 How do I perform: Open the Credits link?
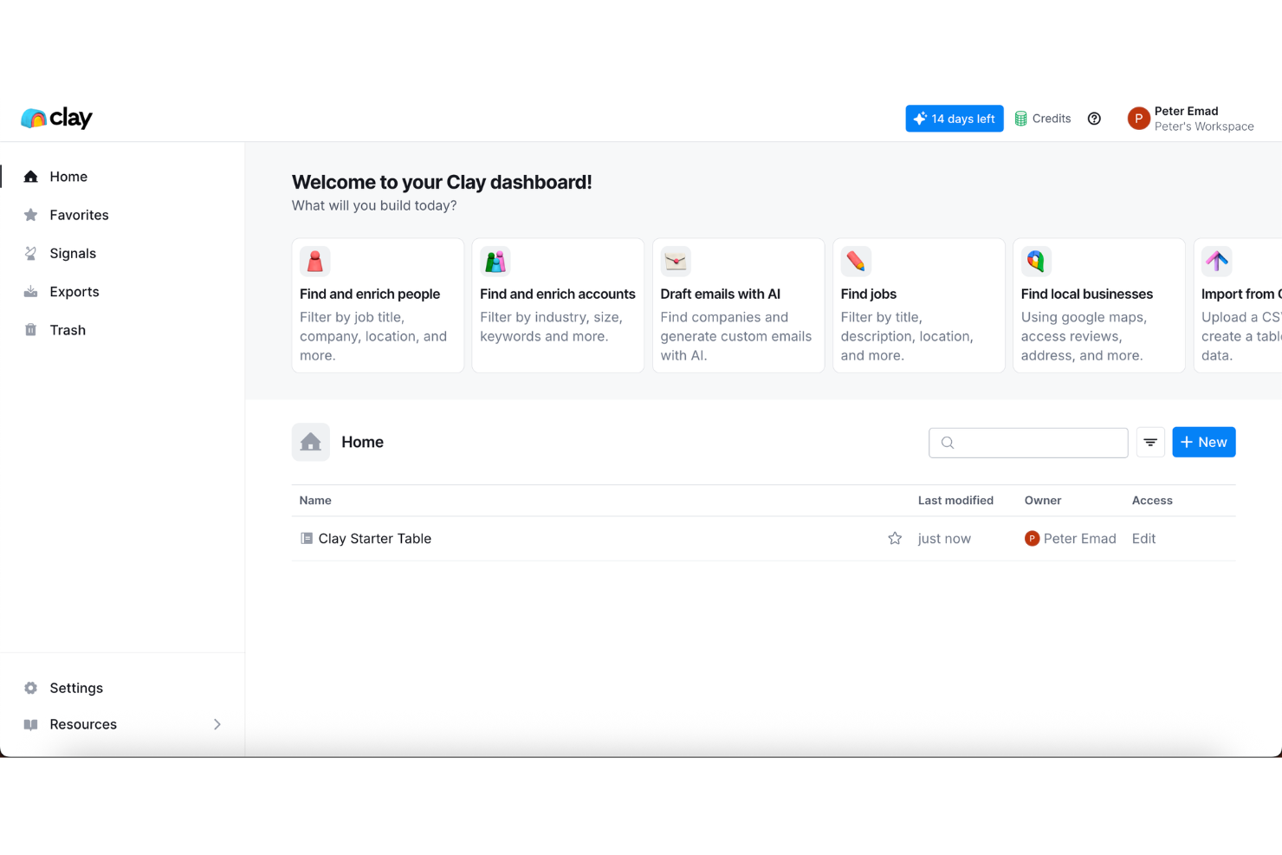point(1043,119)
